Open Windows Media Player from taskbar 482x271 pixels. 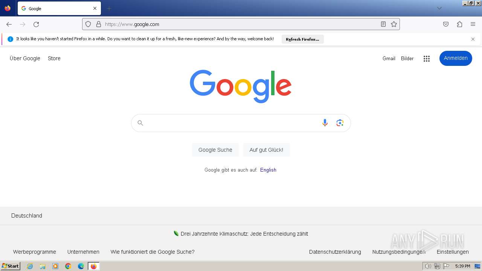(x=55, y=266)
